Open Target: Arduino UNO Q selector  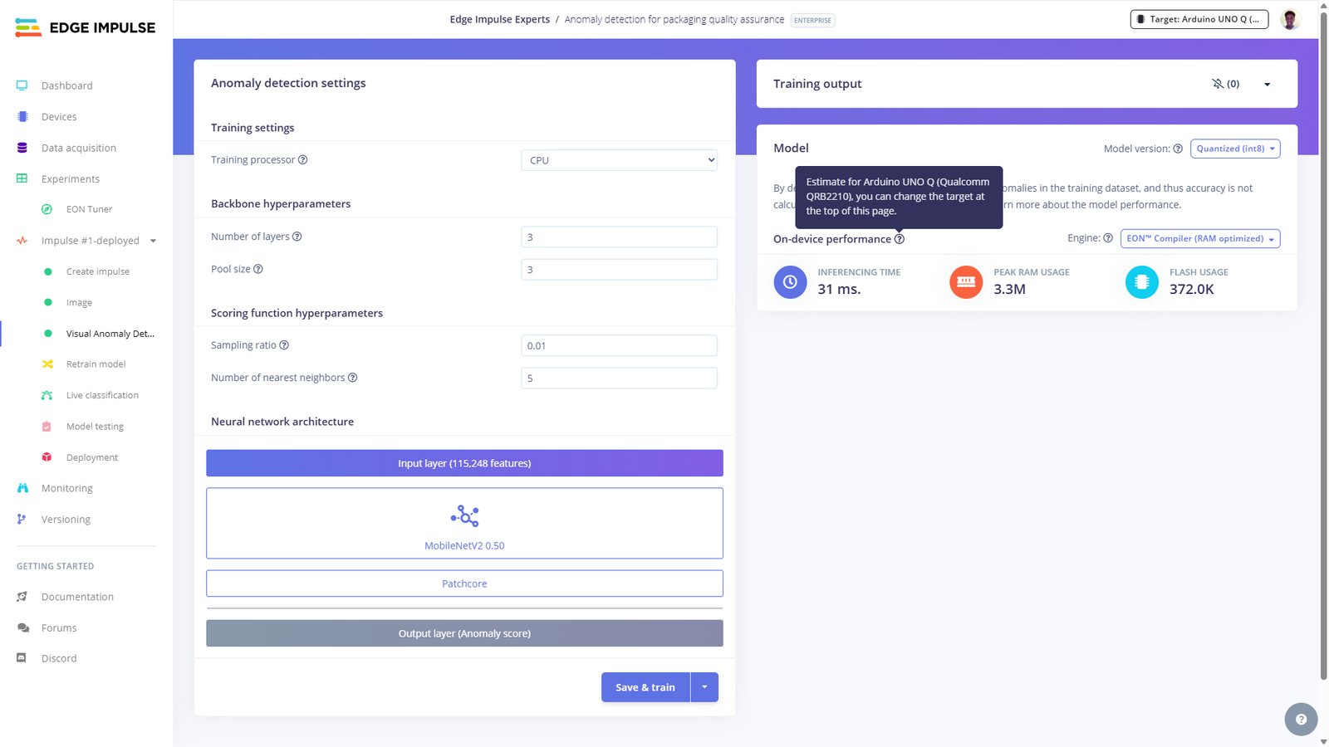coord(1199,19)
